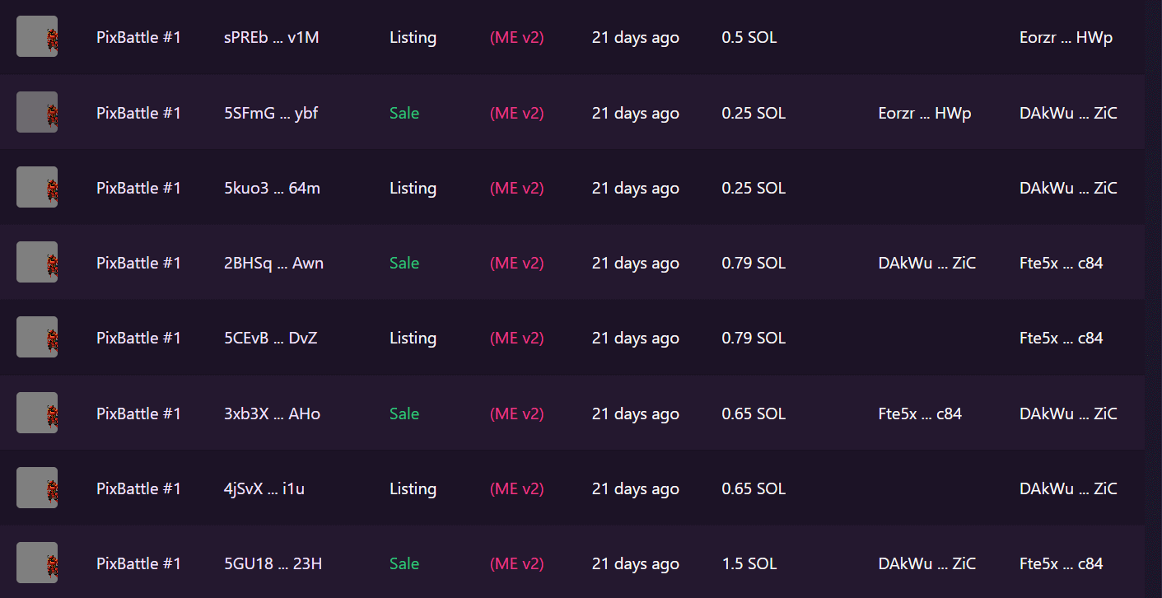Click the thumbnail in the 3xb3X ... AHo row
Image resolution: width=1162 pixels, height=598 pixels.
(37, 413)
